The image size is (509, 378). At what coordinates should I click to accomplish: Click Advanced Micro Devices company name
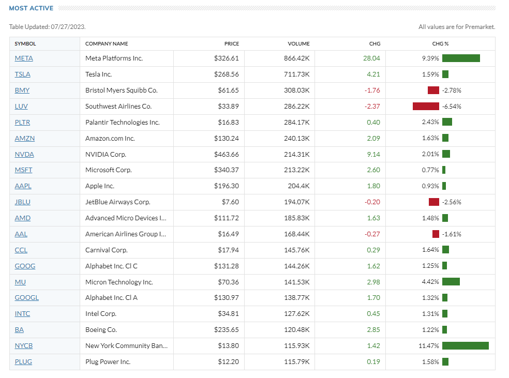(x=126, y=218)
